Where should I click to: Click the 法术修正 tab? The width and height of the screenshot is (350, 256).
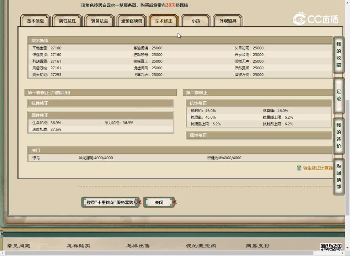point(164,21)
